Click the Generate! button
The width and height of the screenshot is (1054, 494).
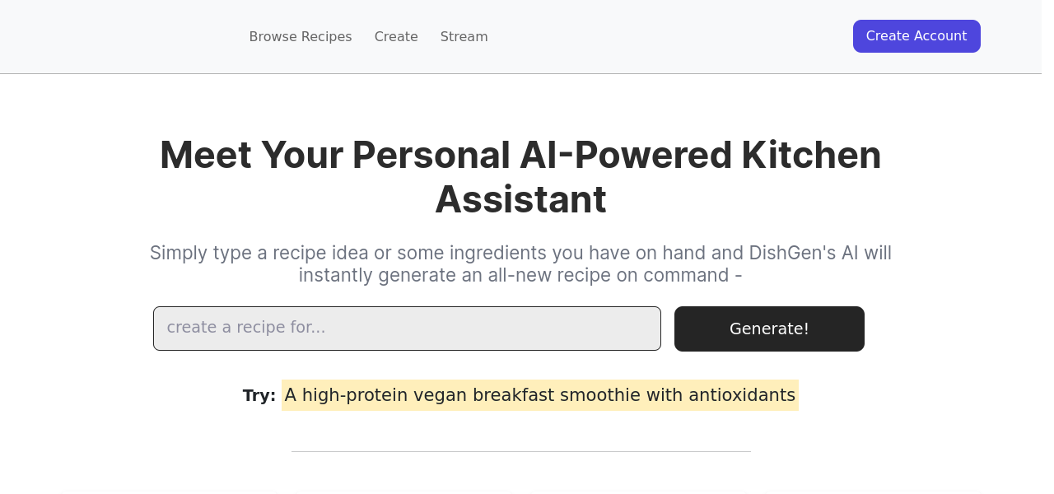769,329
